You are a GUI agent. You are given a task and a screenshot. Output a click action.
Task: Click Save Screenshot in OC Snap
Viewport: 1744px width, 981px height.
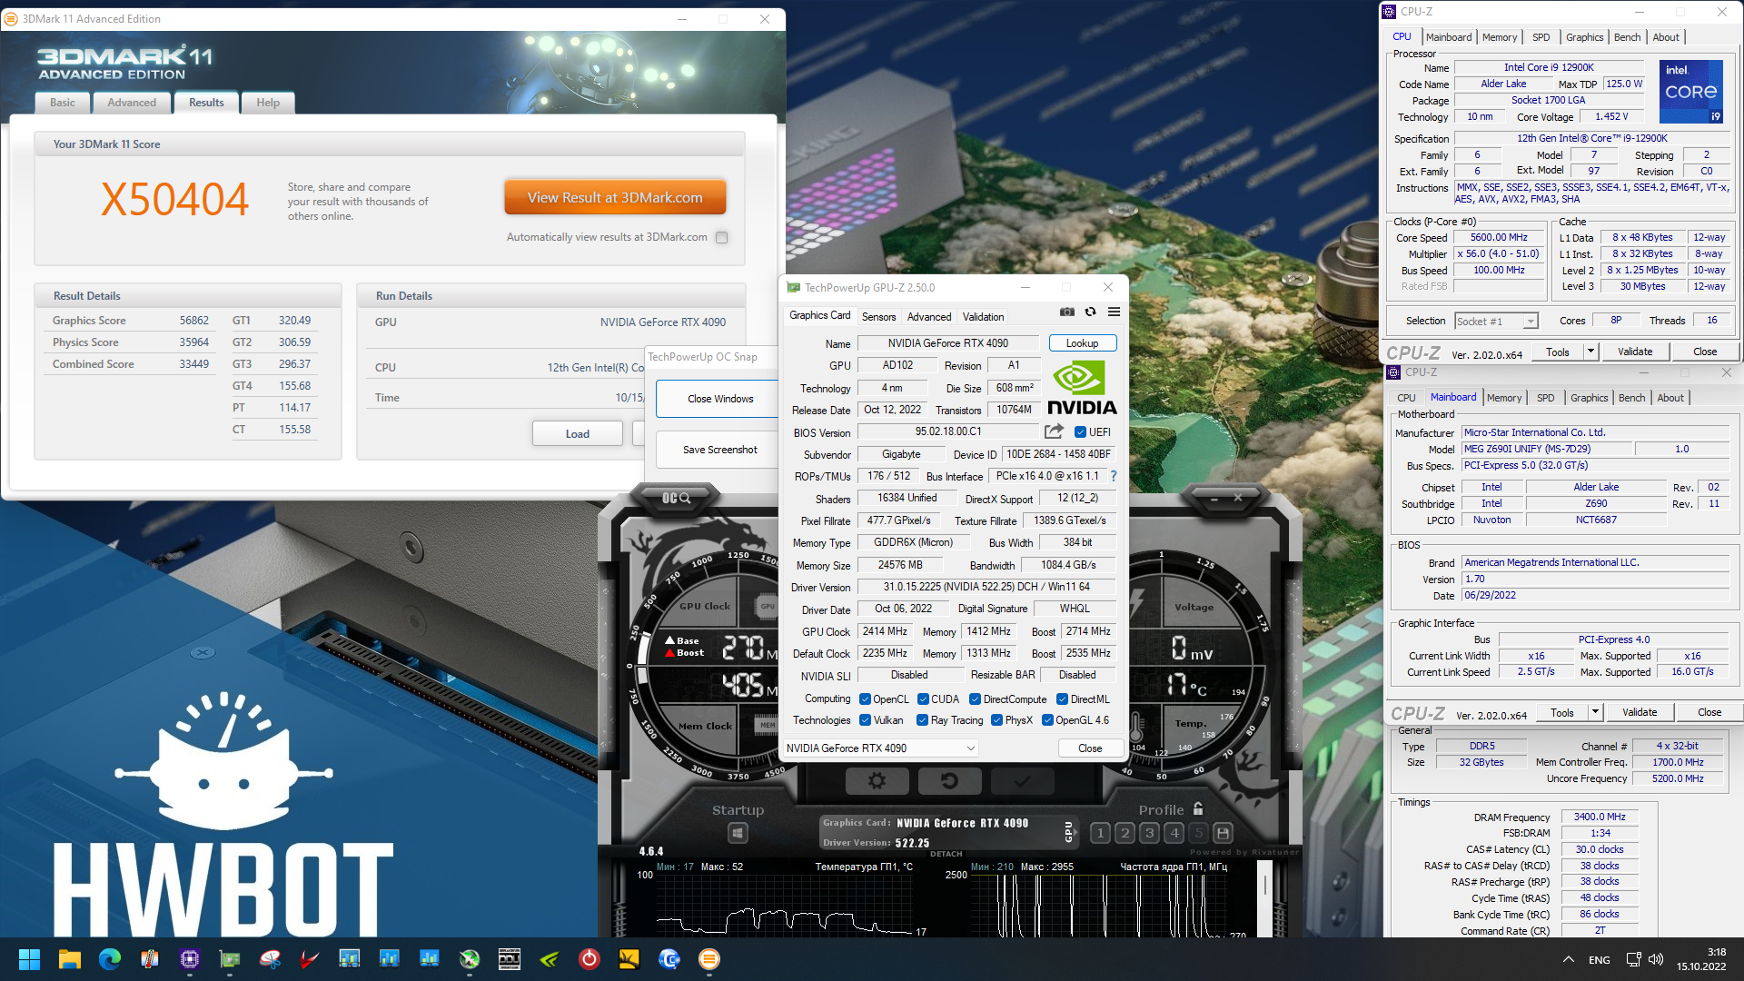click(x=719, y=450)
